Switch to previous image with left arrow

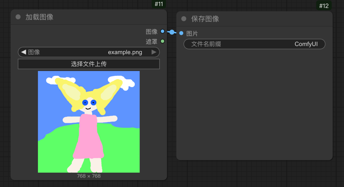tap(24, 52)
